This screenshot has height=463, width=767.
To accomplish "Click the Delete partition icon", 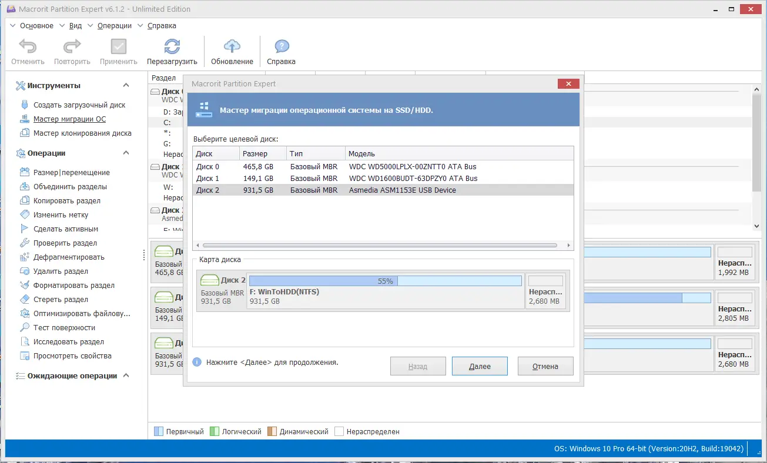I will click(x=24, y=271).
